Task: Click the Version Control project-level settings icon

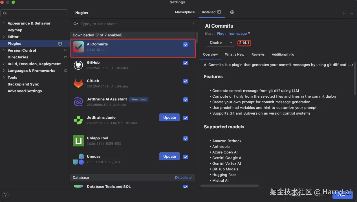Action: coord(65,50)
